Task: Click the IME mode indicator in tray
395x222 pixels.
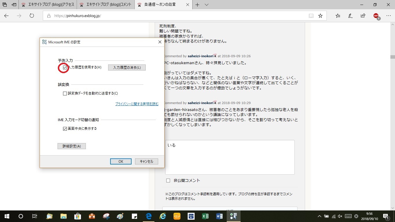Action: pos(356,216)
